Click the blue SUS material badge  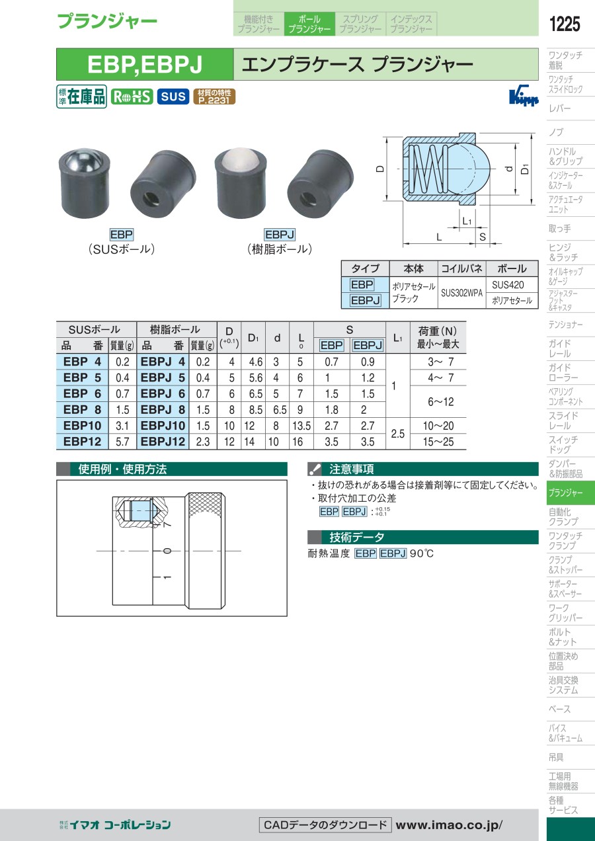tap(173, 97)
